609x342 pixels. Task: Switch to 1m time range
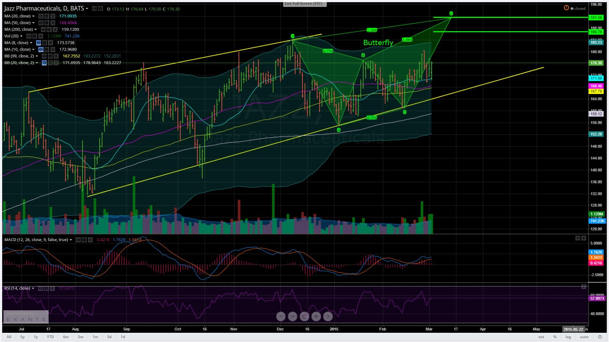point(95,337)
